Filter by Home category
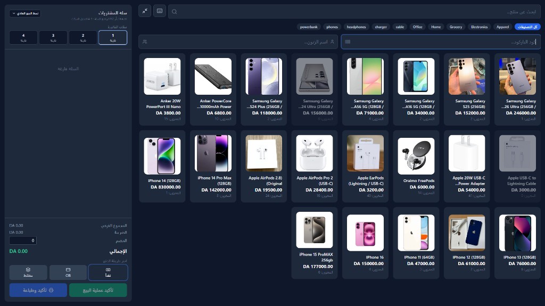Image resolution: width=545 pixels, height=306 pixels. 436,27
